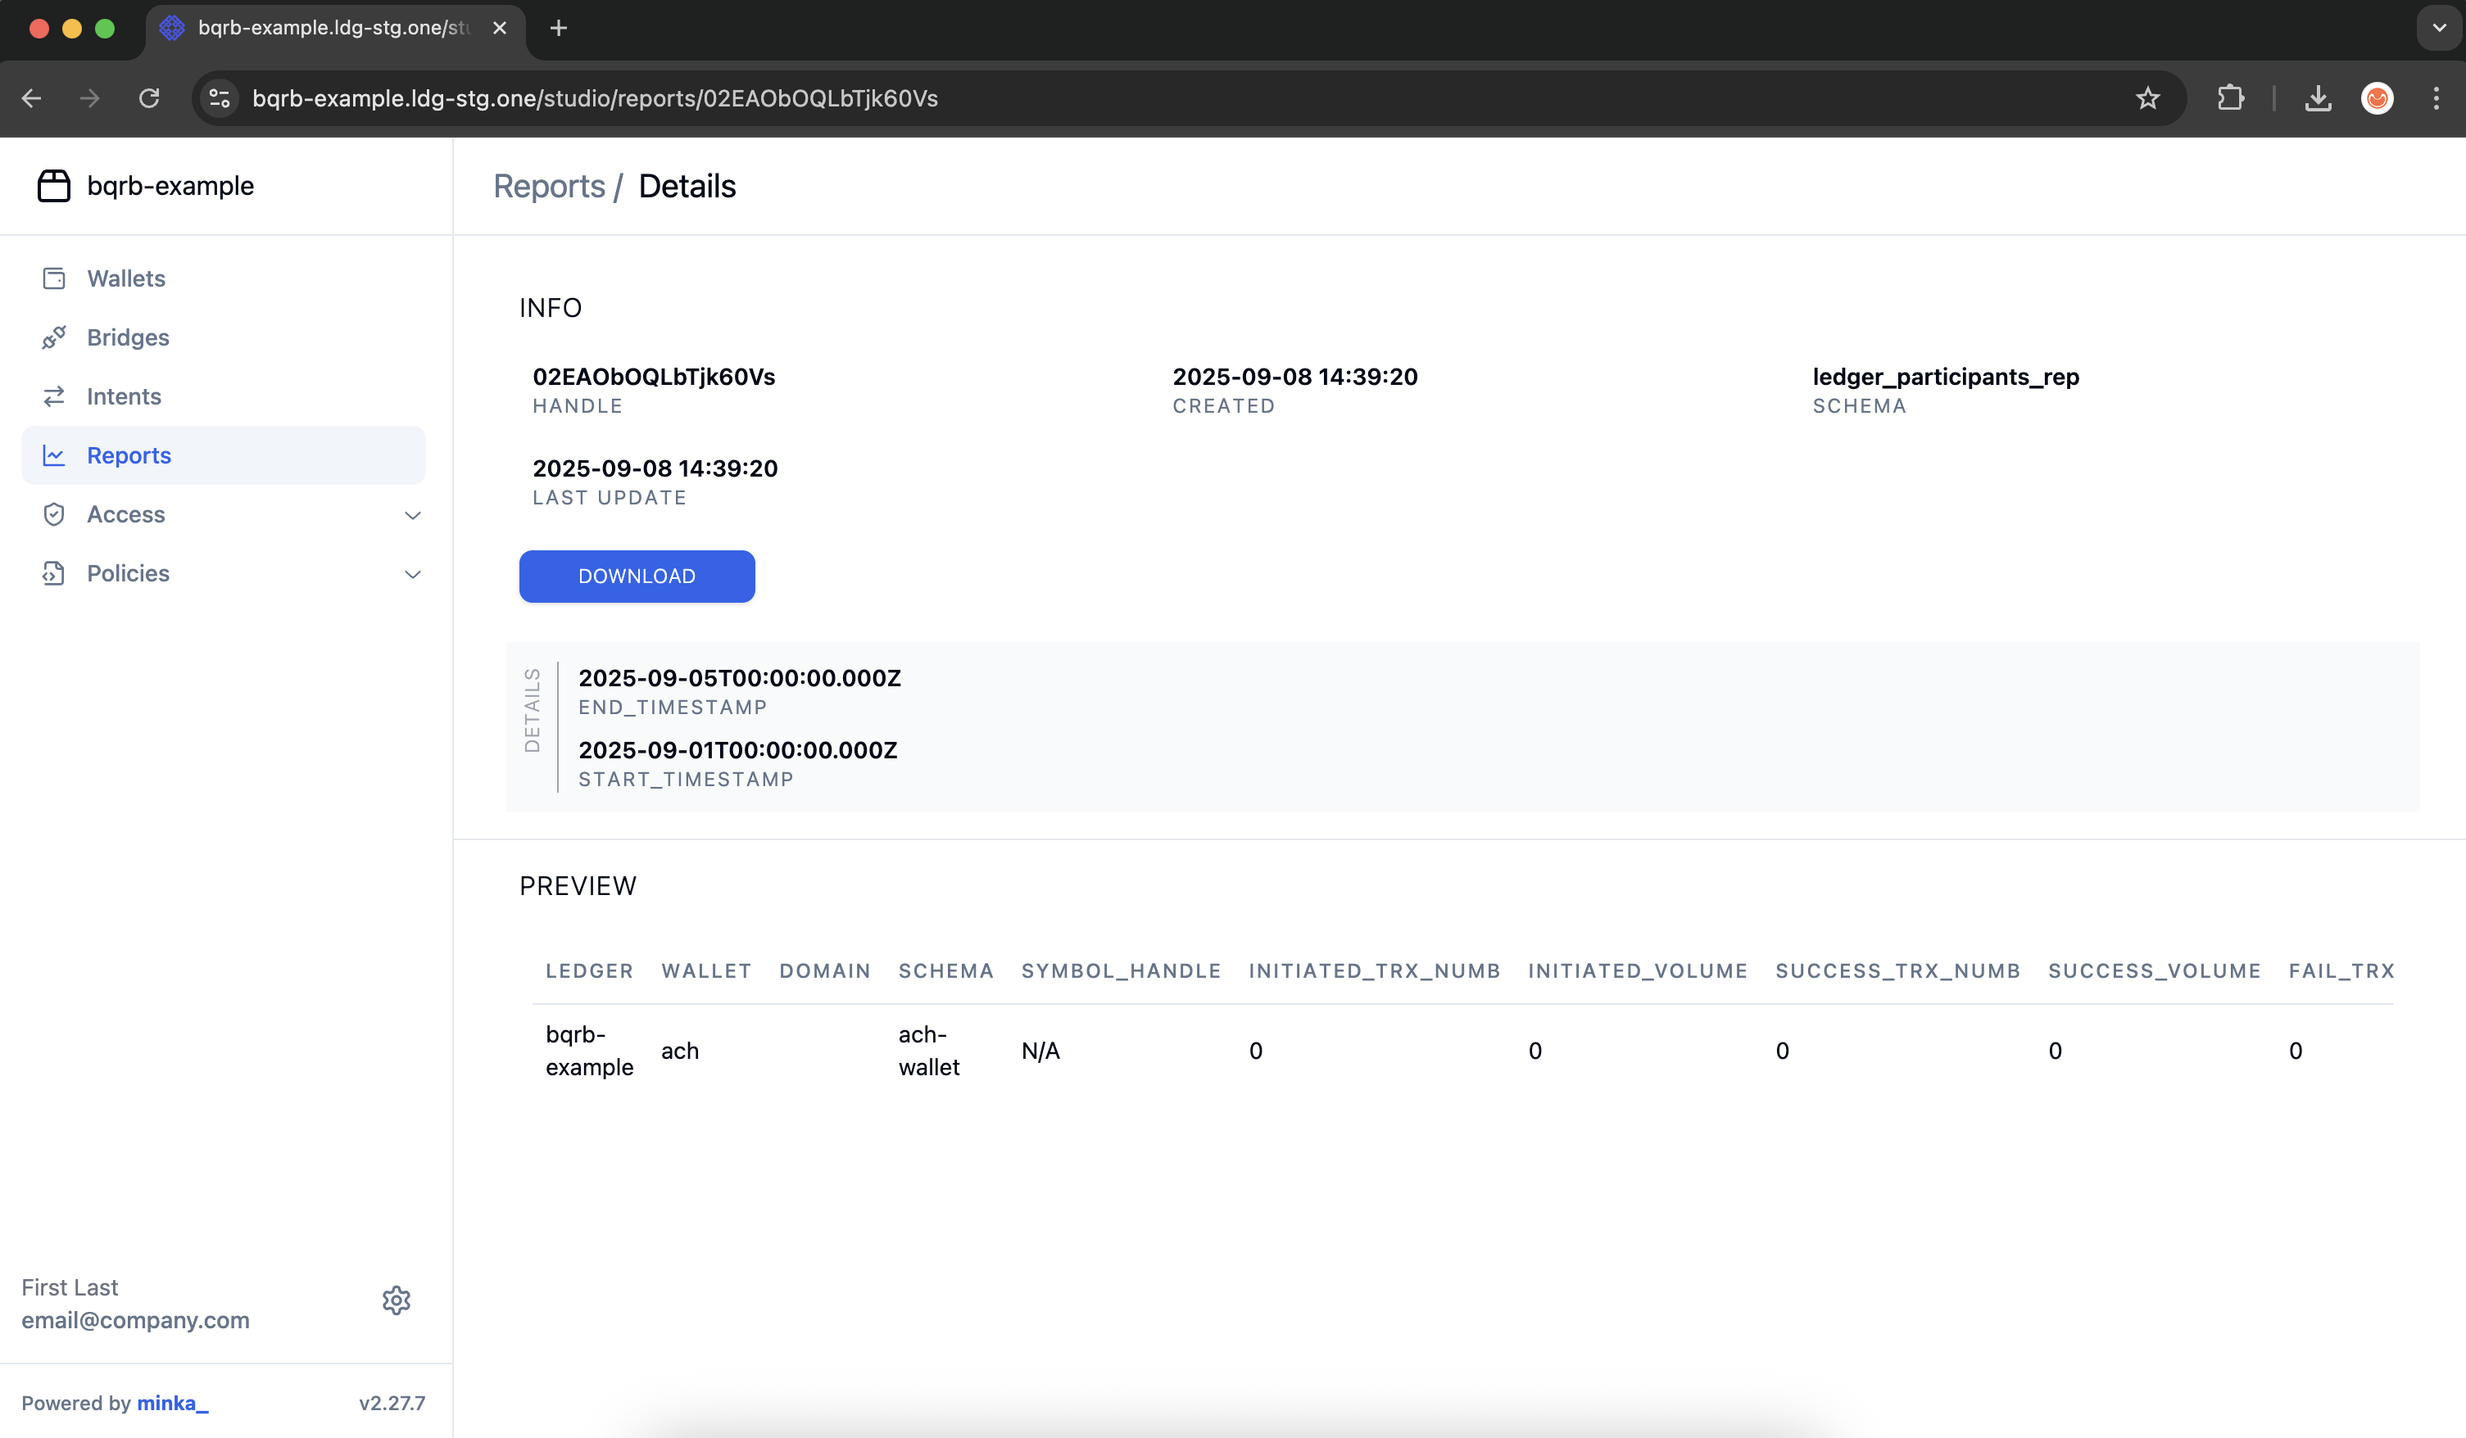Image resolution: width=2466 pixels, height=1438 pixels.
Task: Expand the Access menu chevron
Action: click(412, 516)
